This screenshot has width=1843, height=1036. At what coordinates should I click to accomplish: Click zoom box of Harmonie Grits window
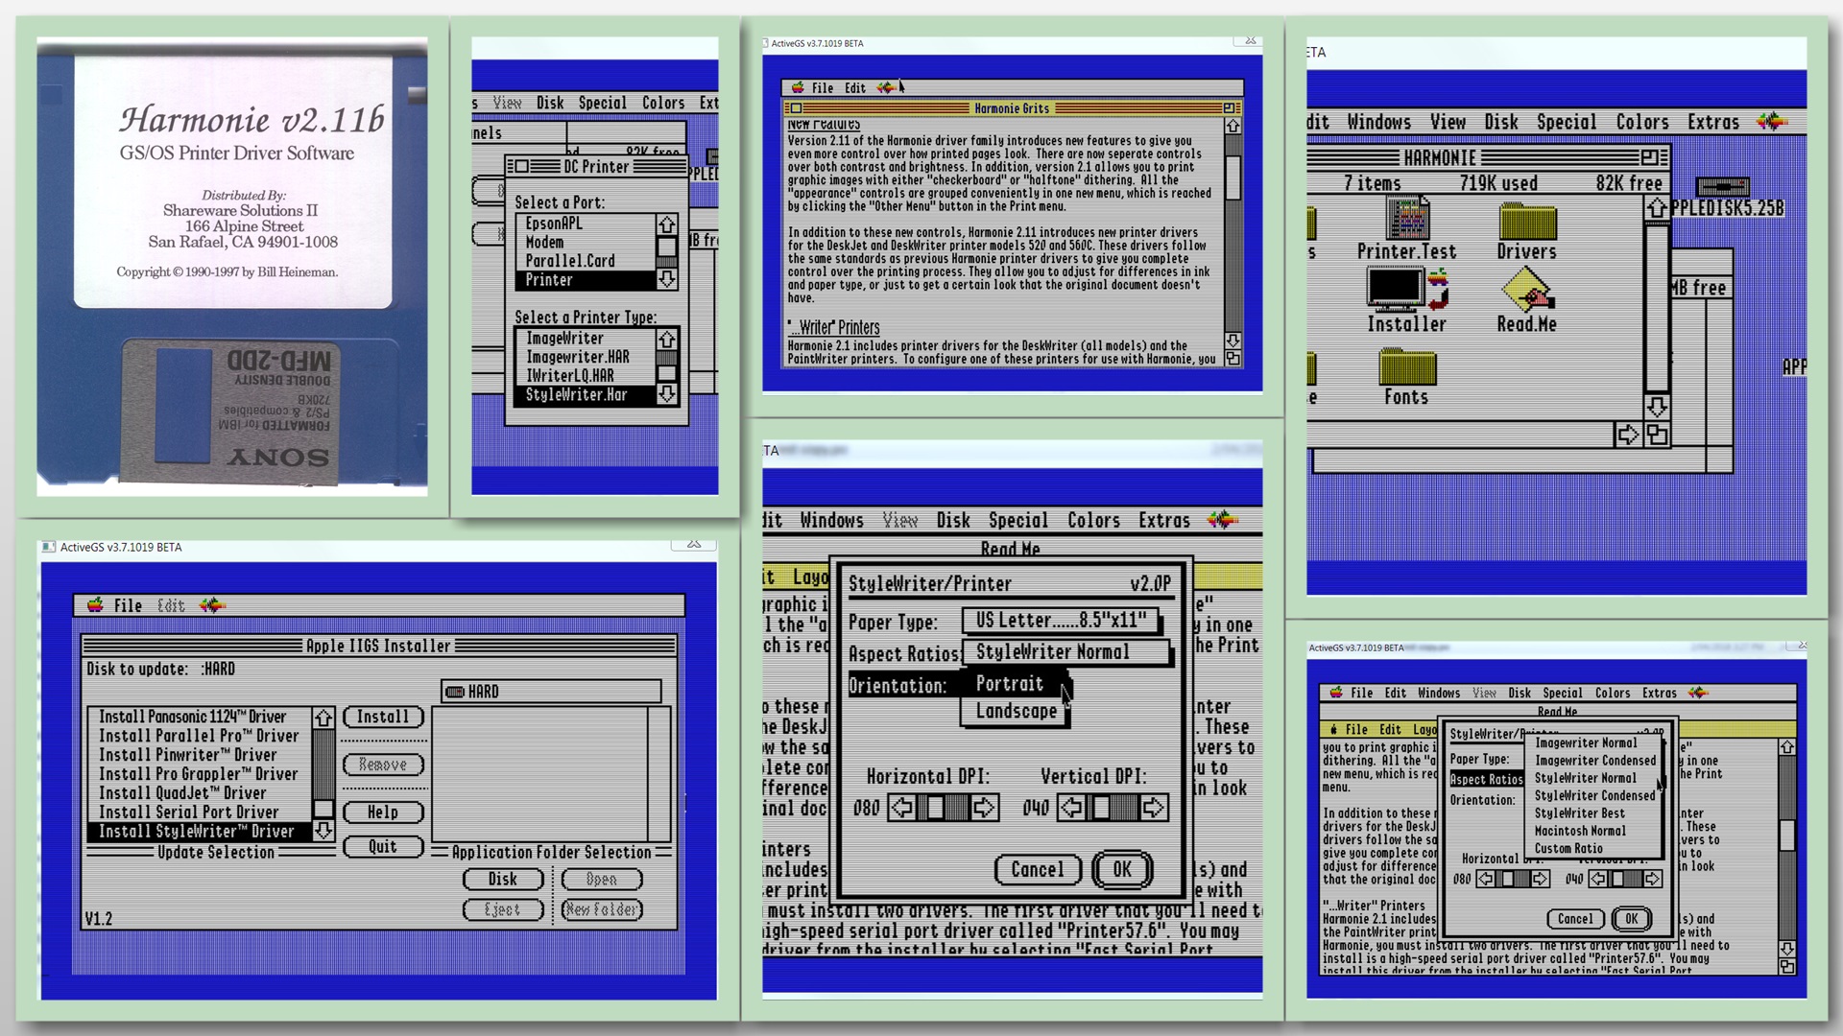1230,108
